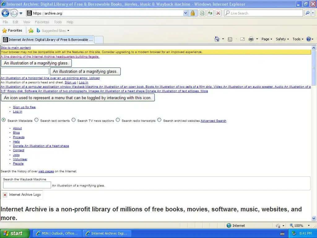
Task: Click the Refresh page icon
Action: pyautogui.click(x=210, y=13)
